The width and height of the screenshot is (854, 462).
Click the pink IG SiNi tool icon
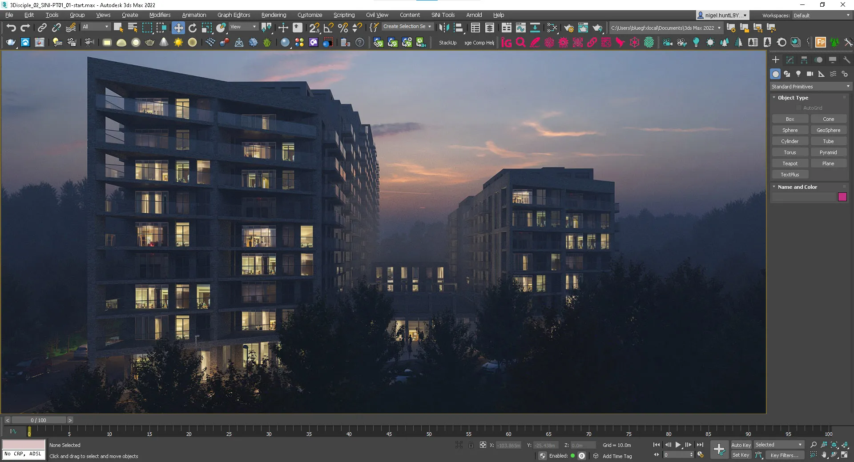[x=506, y=43]
